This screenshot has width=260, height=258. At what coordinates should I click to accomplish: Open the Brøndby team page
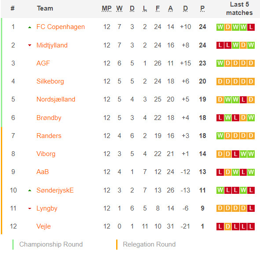[x=49, y=118]
